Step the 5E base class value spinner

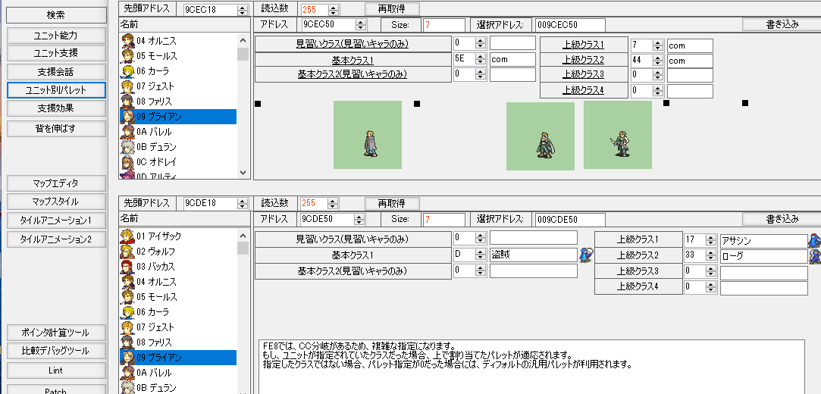(480, 59)
